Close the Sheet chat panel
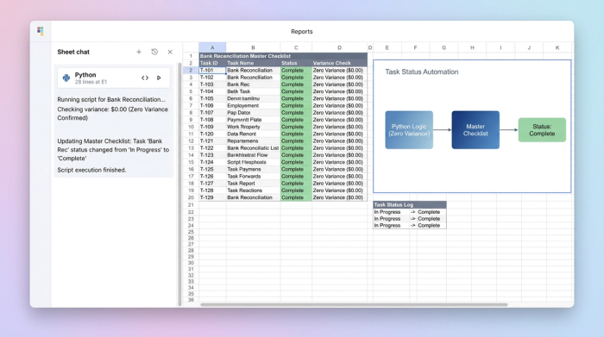Image resolution: width=604 pixels, height=337 pixels. tap(170, 52)
